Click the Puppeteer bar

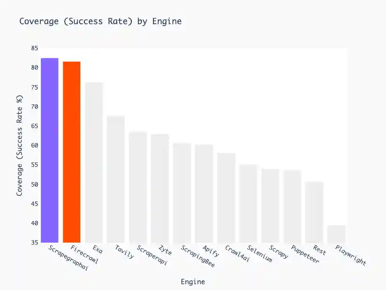click(292, 206)
